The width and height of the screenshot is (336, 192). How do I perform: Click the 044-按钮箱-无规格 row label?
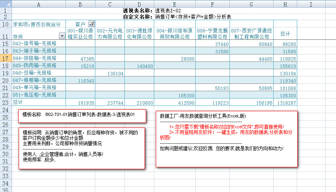click(x=35, y=58)
